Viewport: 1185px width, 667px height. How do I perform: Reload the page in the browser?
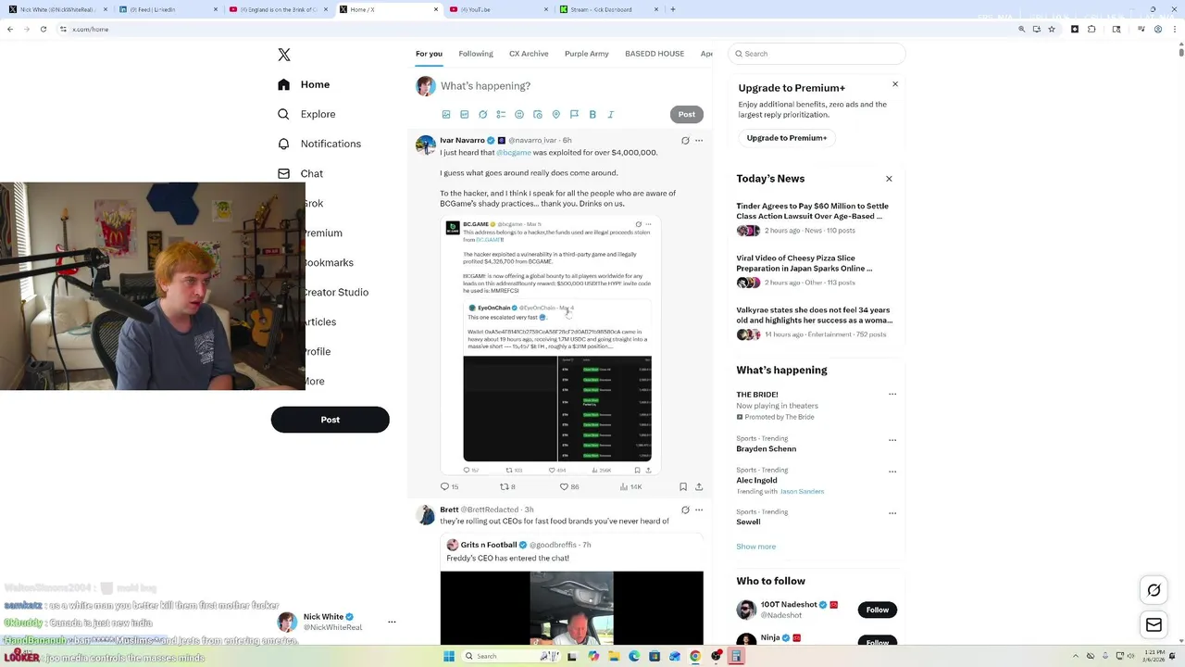pyautogui.click(x=43, y=29)
